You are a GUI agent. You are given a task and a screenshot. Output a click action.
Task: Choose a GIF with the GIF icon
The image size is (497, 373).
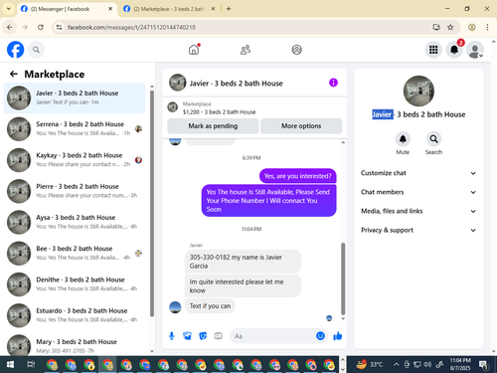point(218,336)
